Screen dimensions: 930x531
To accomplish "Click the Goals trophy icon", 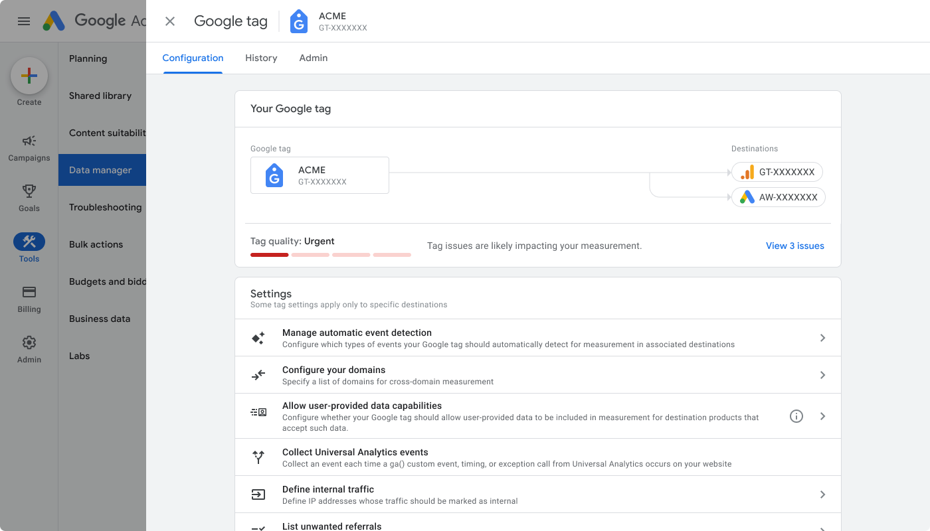I will click(29, 192).
